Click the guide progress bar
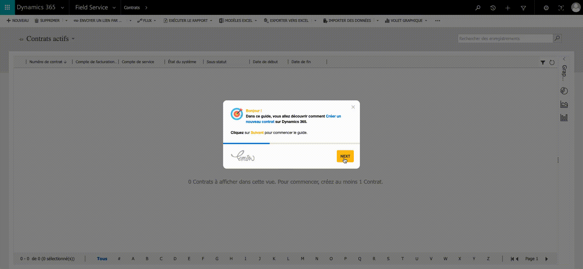 pos(291,143)
